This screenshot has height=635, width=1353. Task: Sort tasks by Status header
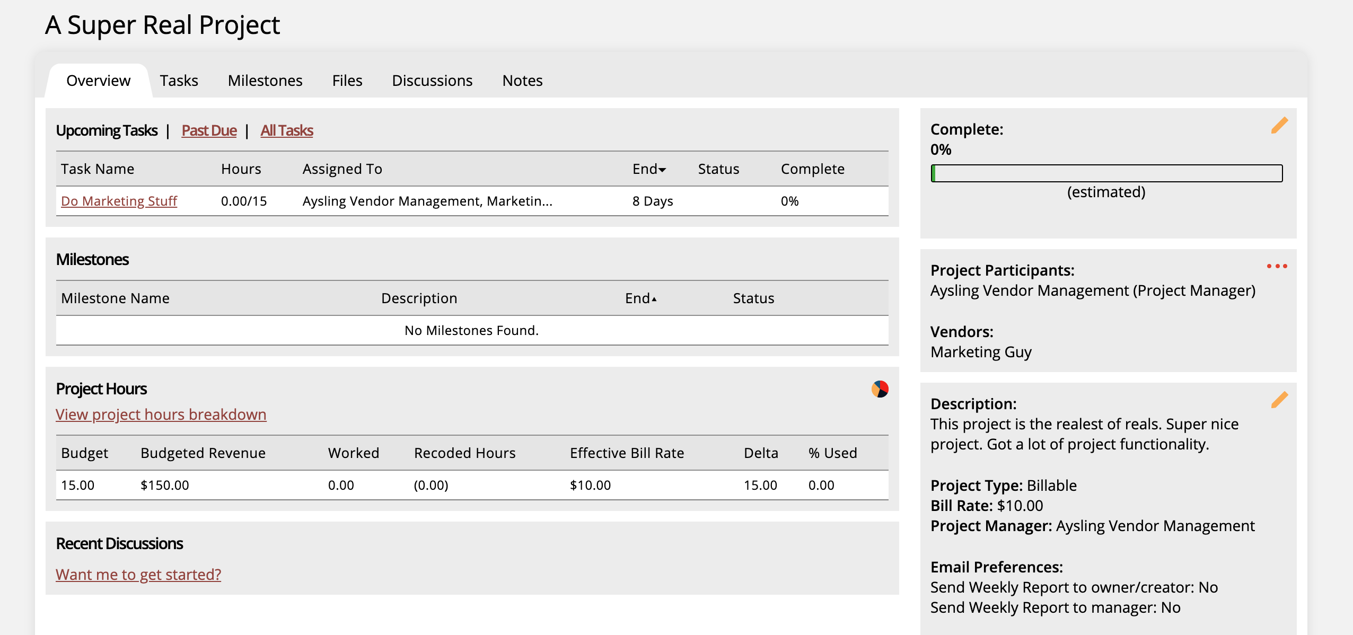click(718, 169)
